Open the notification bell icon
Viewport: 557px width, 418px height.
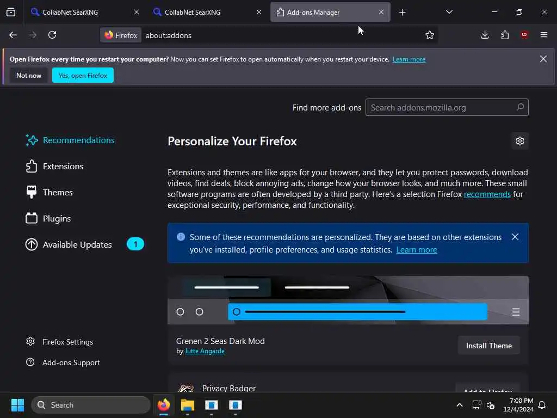(x=542, y=405)
